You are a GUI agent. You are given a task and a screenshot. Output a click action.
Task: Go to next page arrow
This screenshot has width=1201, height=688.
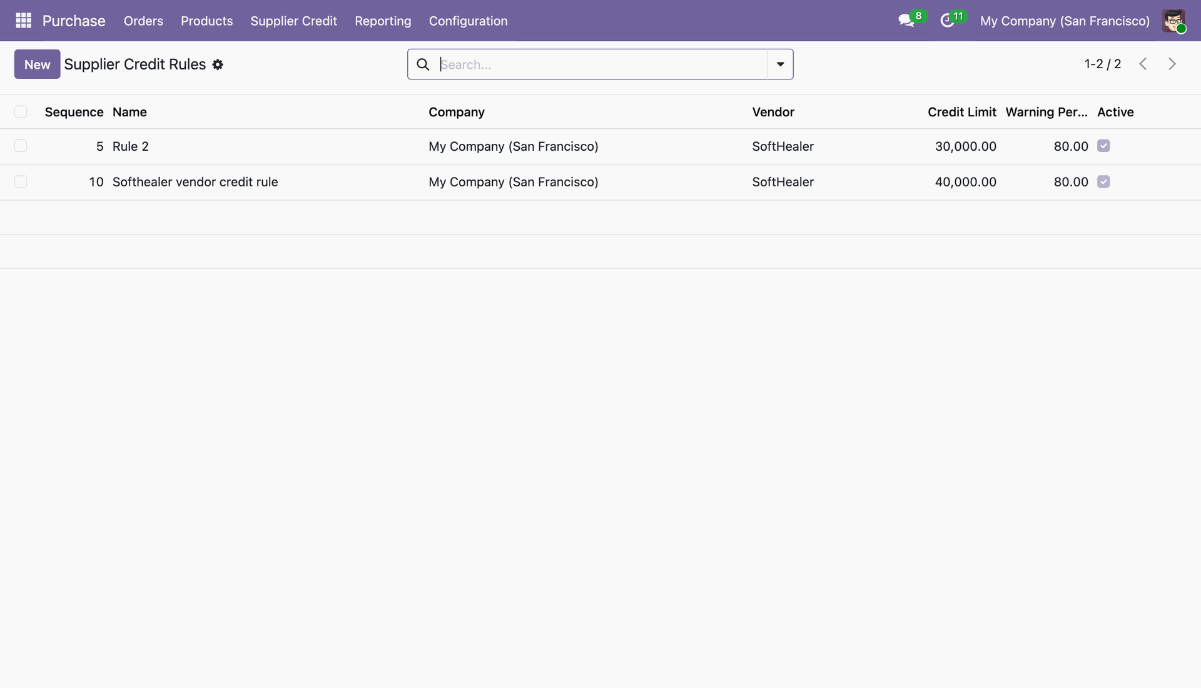coord(1172,64)
